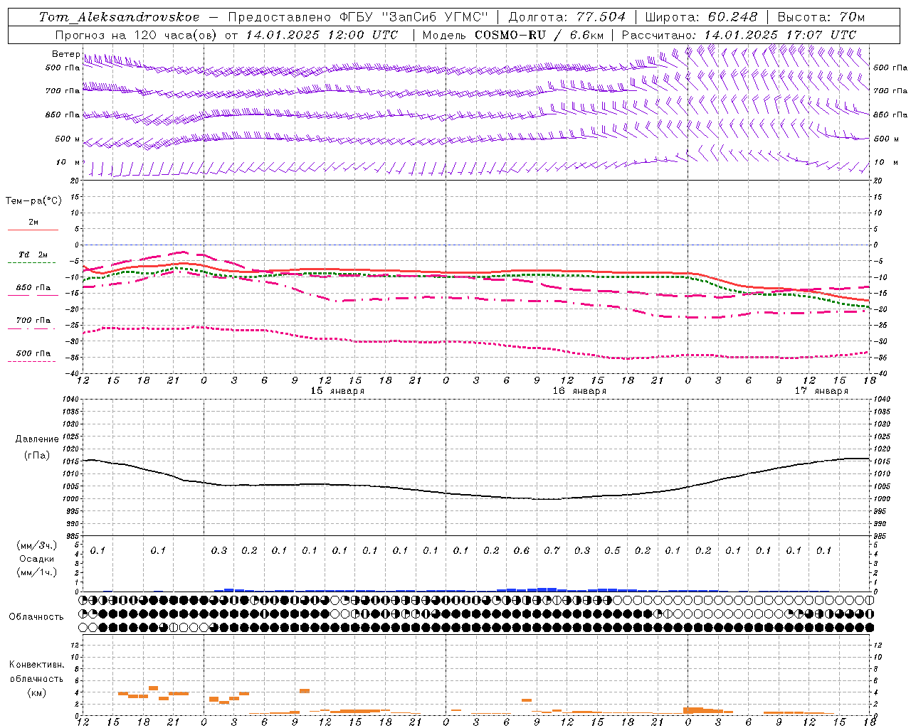Click the model name COSMO-RU / 6.6км
Image resolution: width=911 pixels, height=728 pixels.
[539, 35]
